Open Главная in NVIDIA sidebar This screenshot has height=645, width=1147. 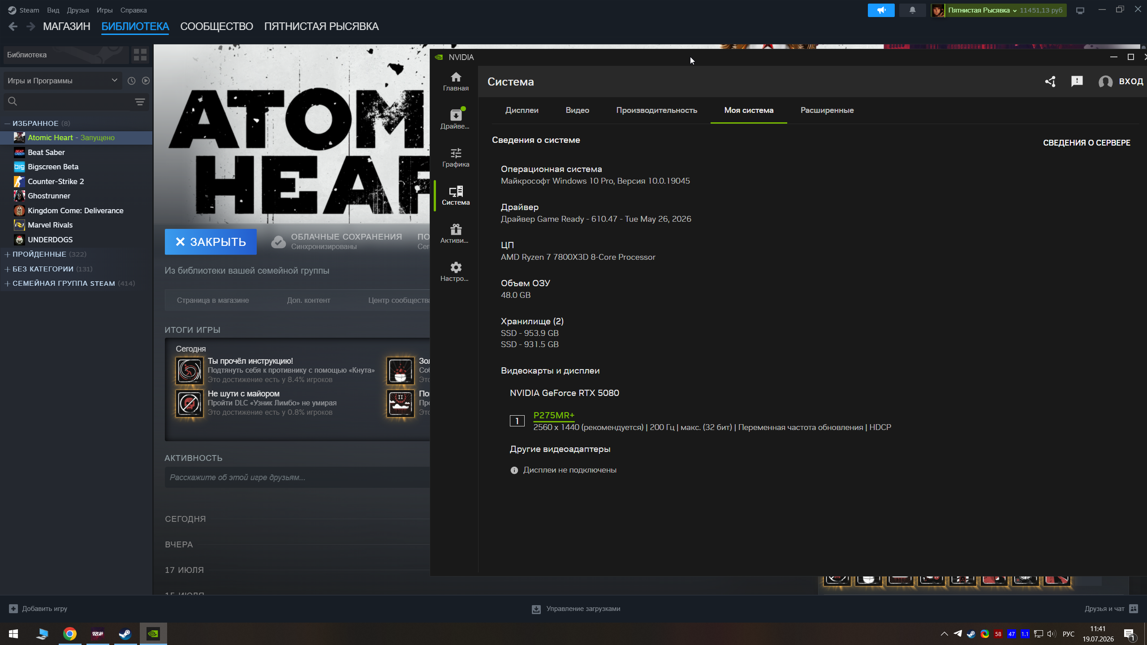click(x=456, y=82)
